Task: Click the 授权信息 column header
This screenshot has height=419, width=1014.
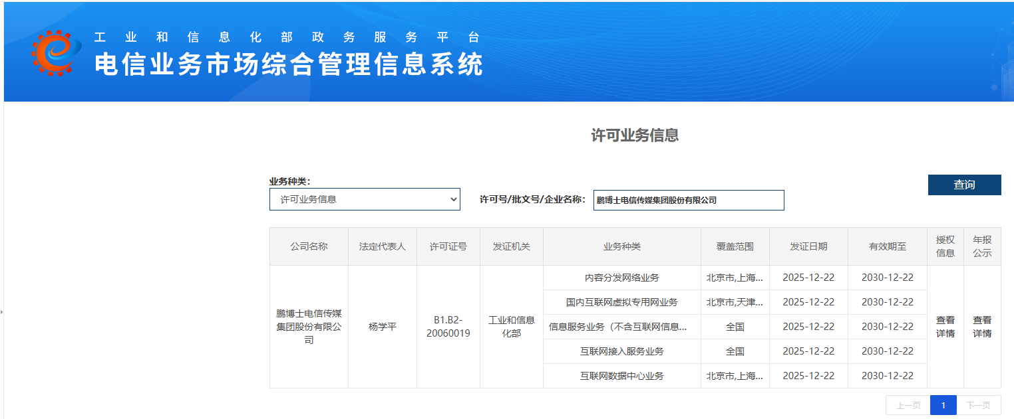Action: pyautogui.click(x=945, y=246)
